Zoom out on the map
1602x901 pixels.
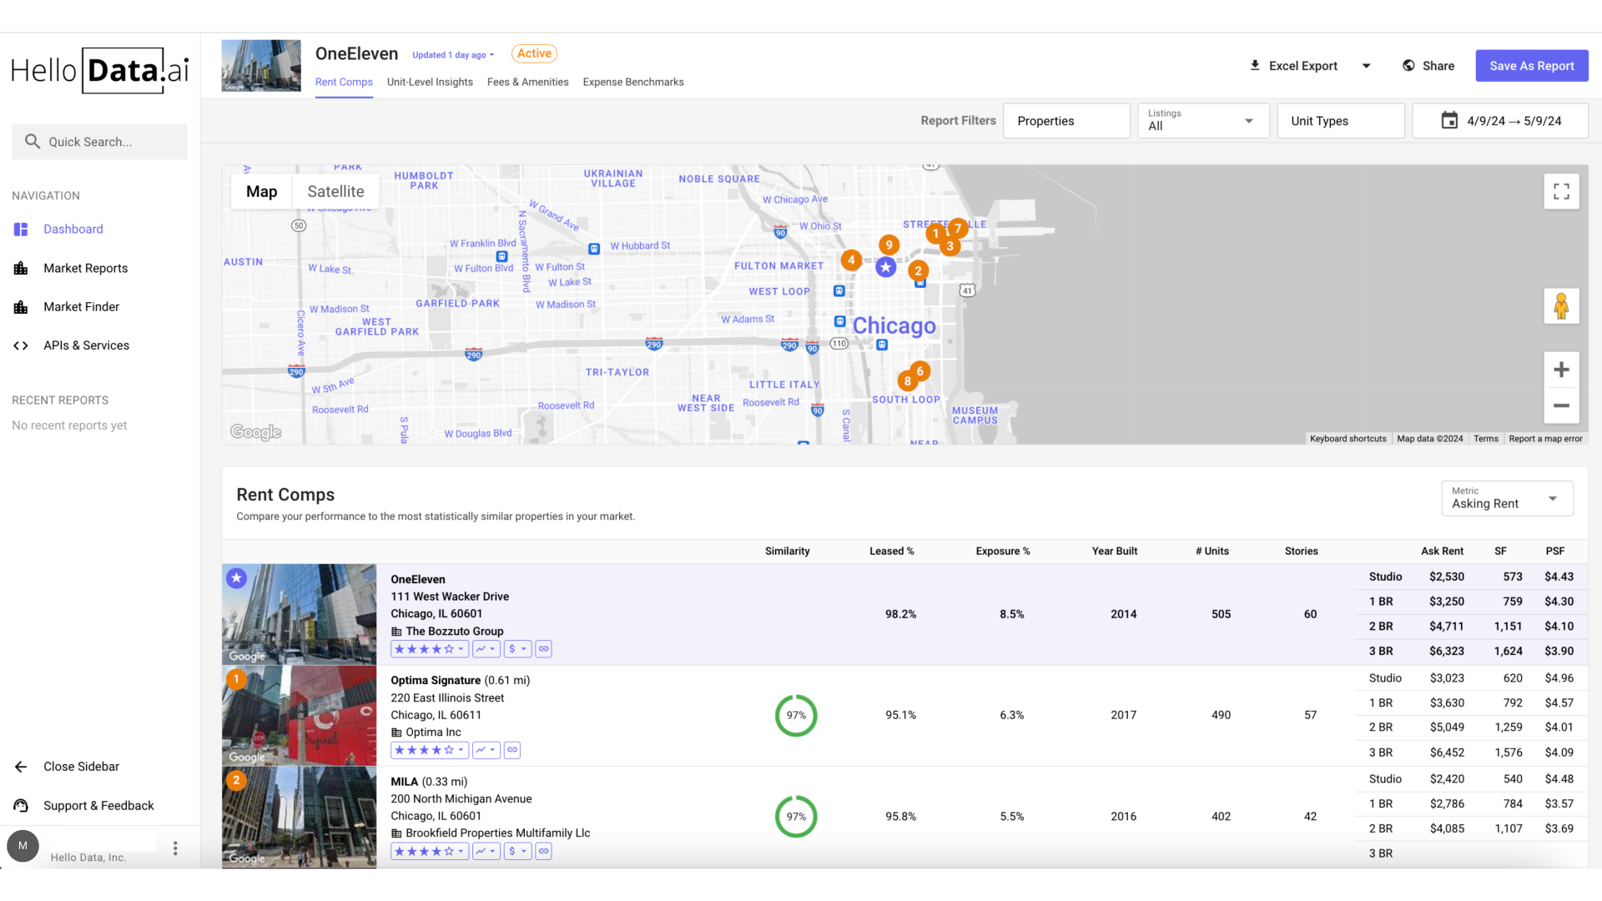coord(1561,406)
